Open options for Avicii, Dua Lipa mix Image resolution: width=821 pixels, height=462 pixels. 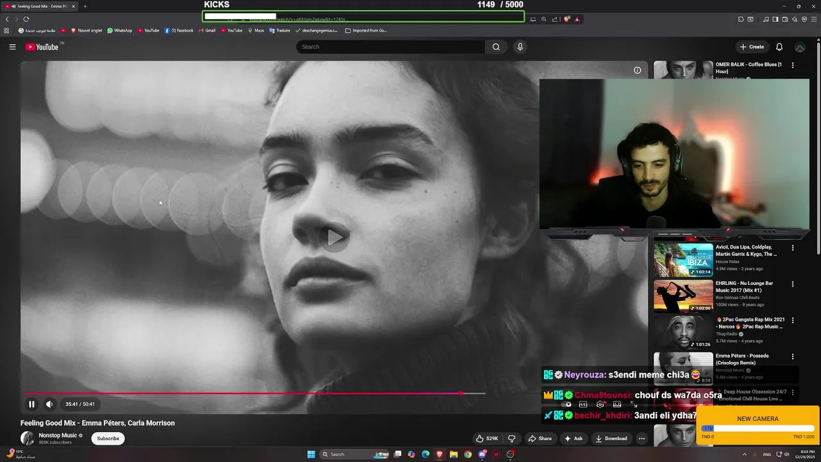(x=793, y=248)
